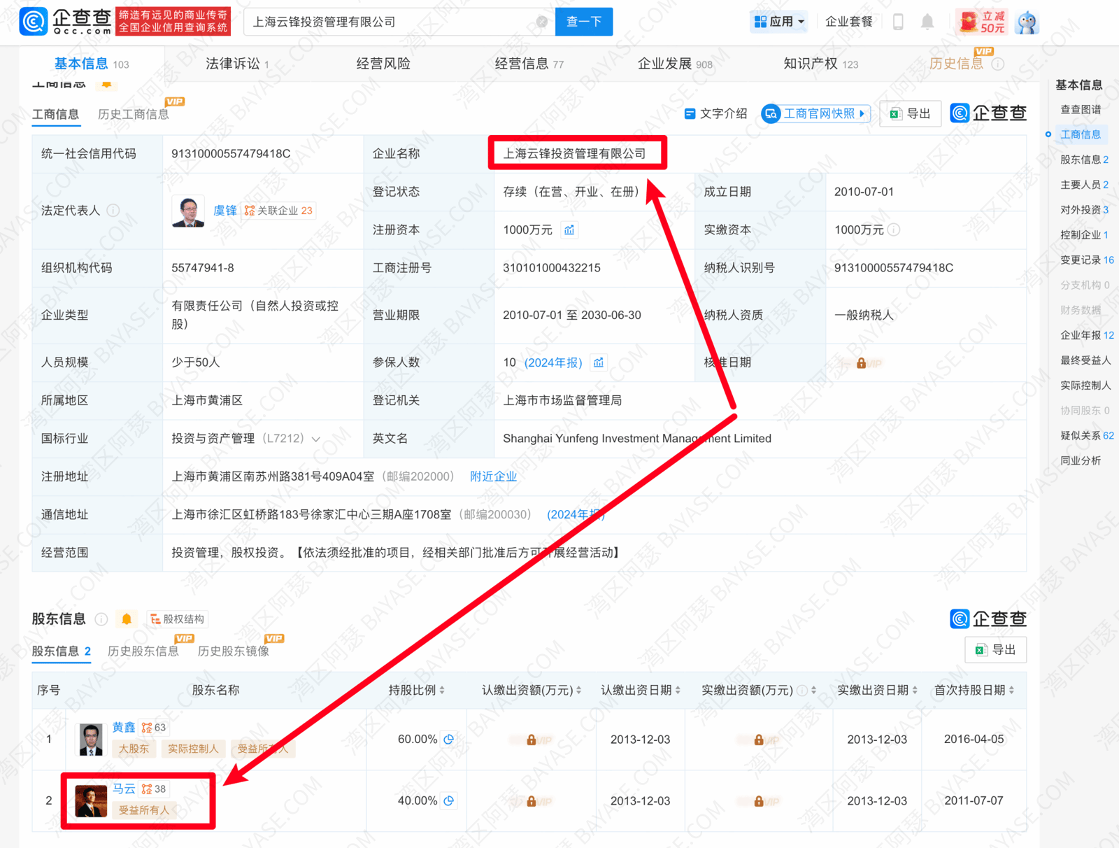This screenshot has width=1119, height=848.
Task: Open 马云 shareholder name link
Action: [x=124, y=789]
